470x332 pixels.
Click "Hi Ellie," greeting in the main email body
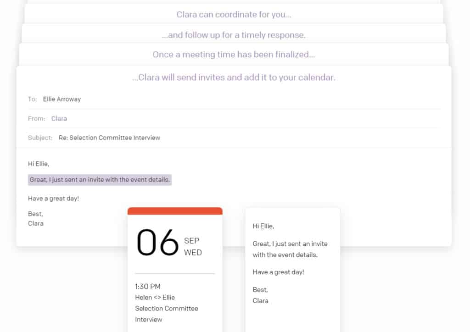[39, 164]
